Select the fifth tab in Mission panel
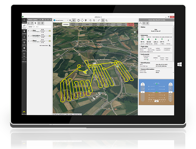 point(42,23)
